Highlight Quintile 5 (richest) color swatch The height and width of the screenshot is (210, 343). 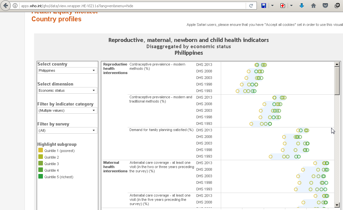(41, 177)
